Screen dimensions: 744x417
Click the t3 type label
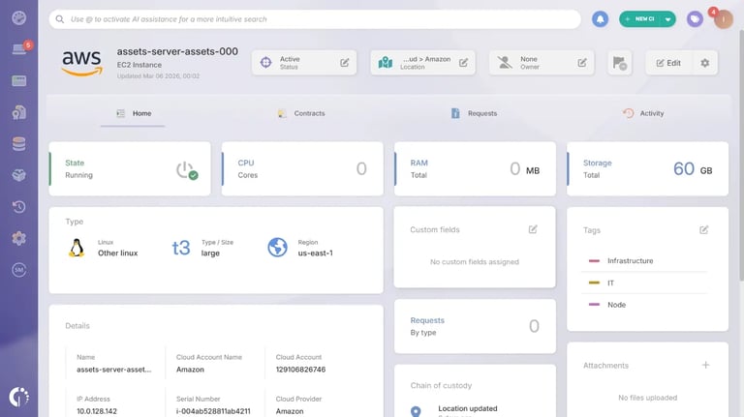tap(181, 248)
